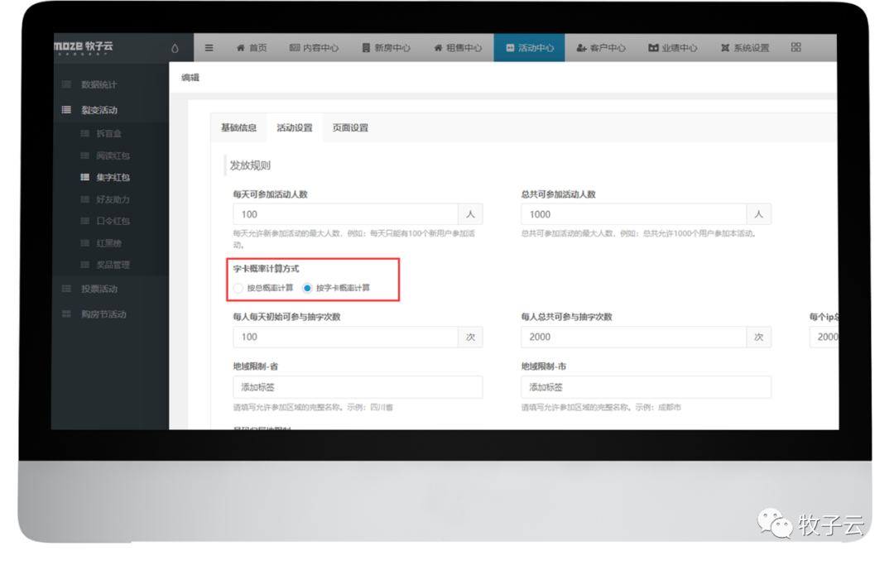Click the 每人总共可参与抽字次数 input field

[633, 337]
